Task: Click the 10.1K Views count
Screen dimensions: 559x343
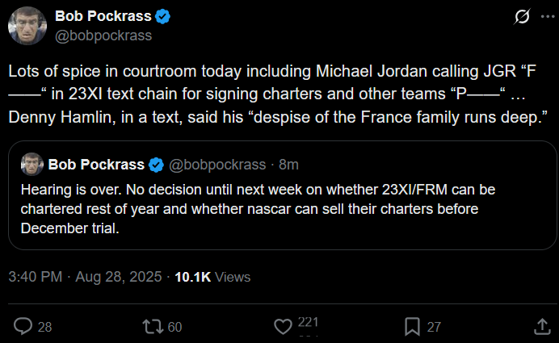Action: 212,277
